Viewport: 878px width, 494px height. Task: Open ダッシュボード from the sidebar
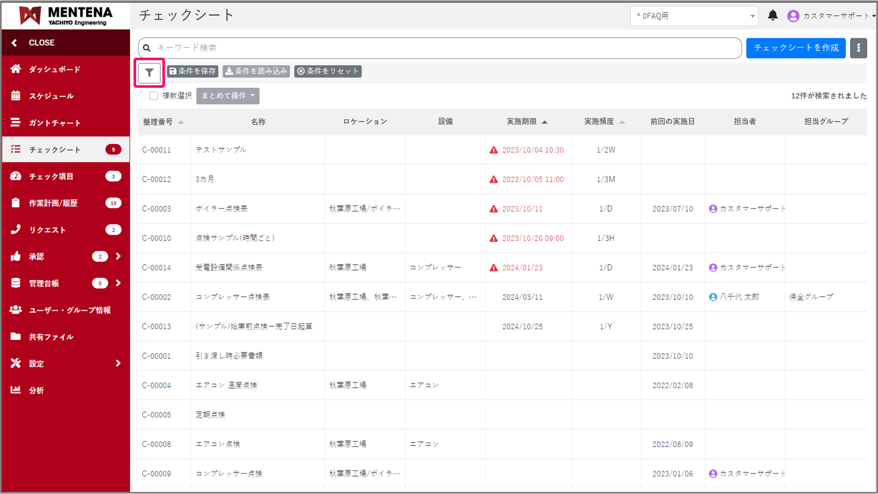point(54,69)
